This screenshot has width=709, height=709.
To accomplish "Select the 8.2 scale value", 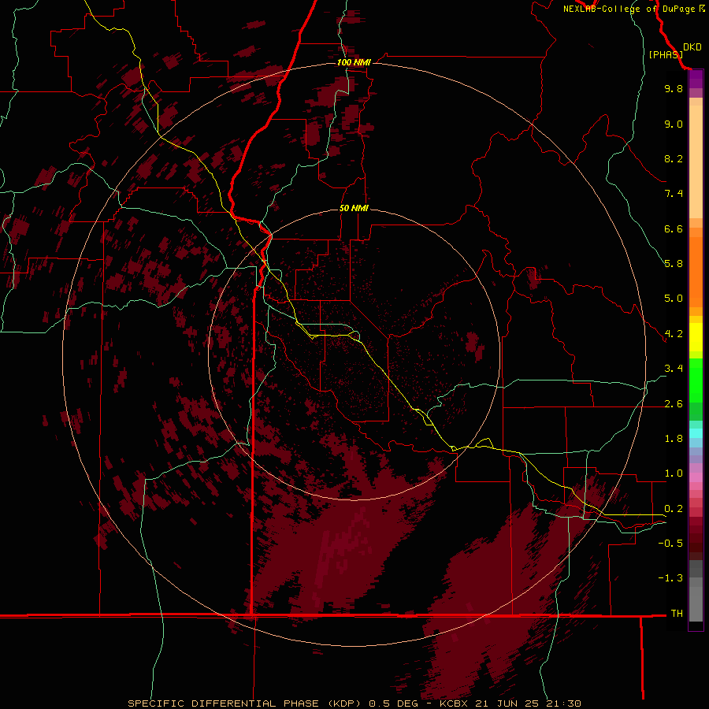I will (x=674, y=158).
